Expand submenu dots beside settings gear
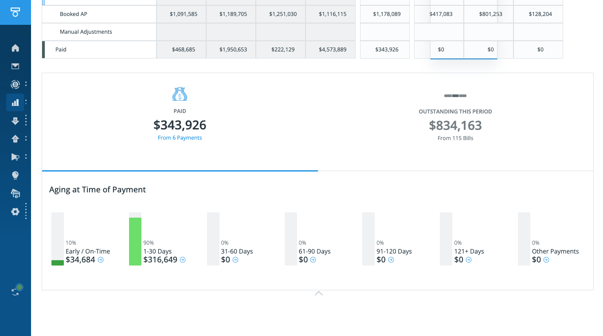Screen dimensions: 603x336 coord(26,211)
